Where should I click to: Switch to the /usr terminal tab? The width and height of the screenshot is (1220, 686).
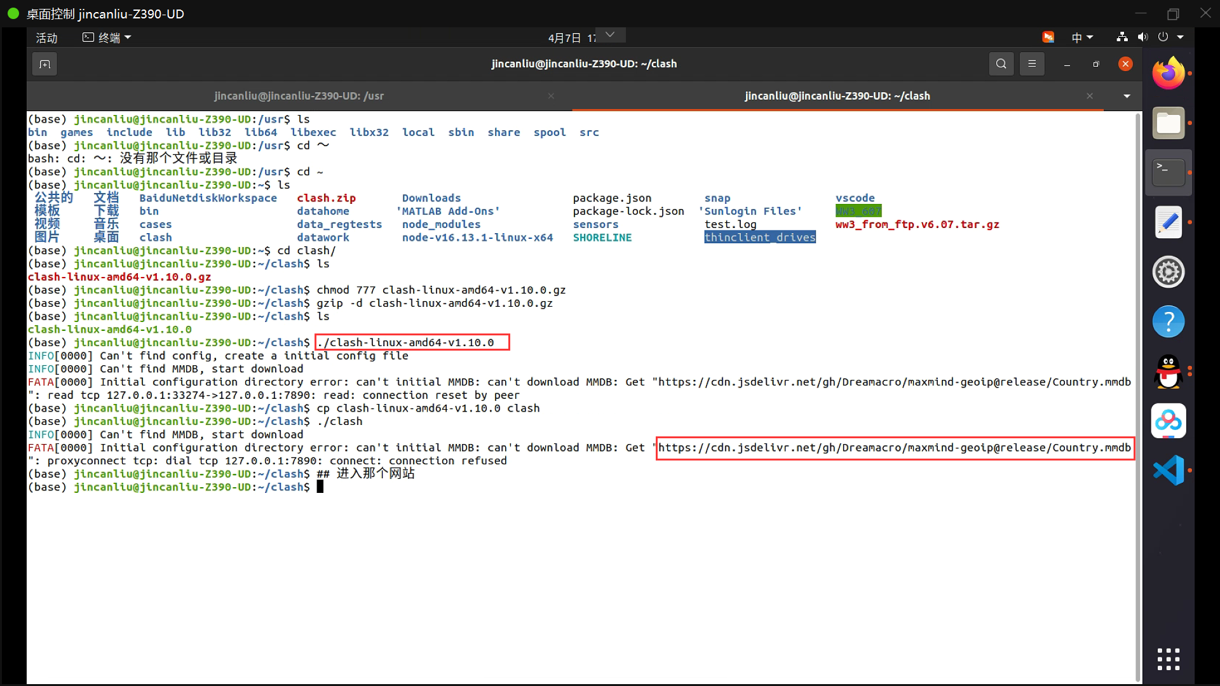(299, 96)
